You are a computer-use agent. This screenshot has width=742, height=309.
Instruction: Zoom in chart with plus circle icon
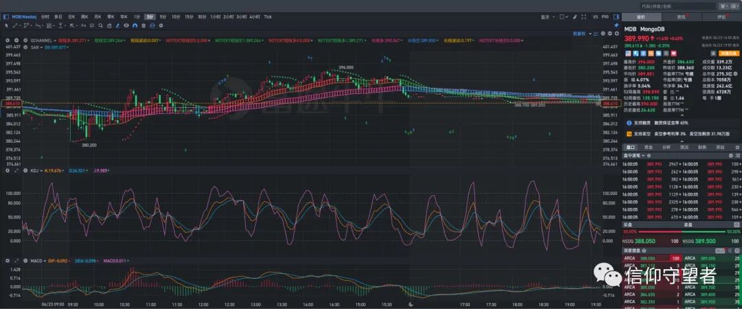(616, 34)
